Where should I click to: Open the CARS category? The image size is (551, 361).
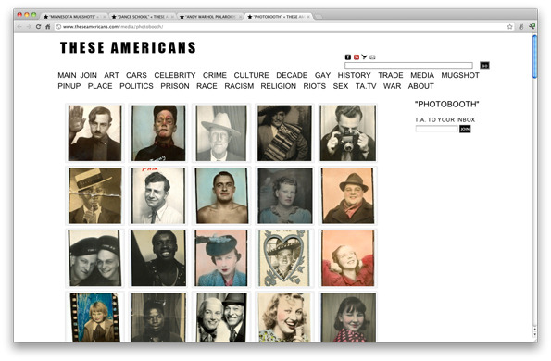(136, 75)
